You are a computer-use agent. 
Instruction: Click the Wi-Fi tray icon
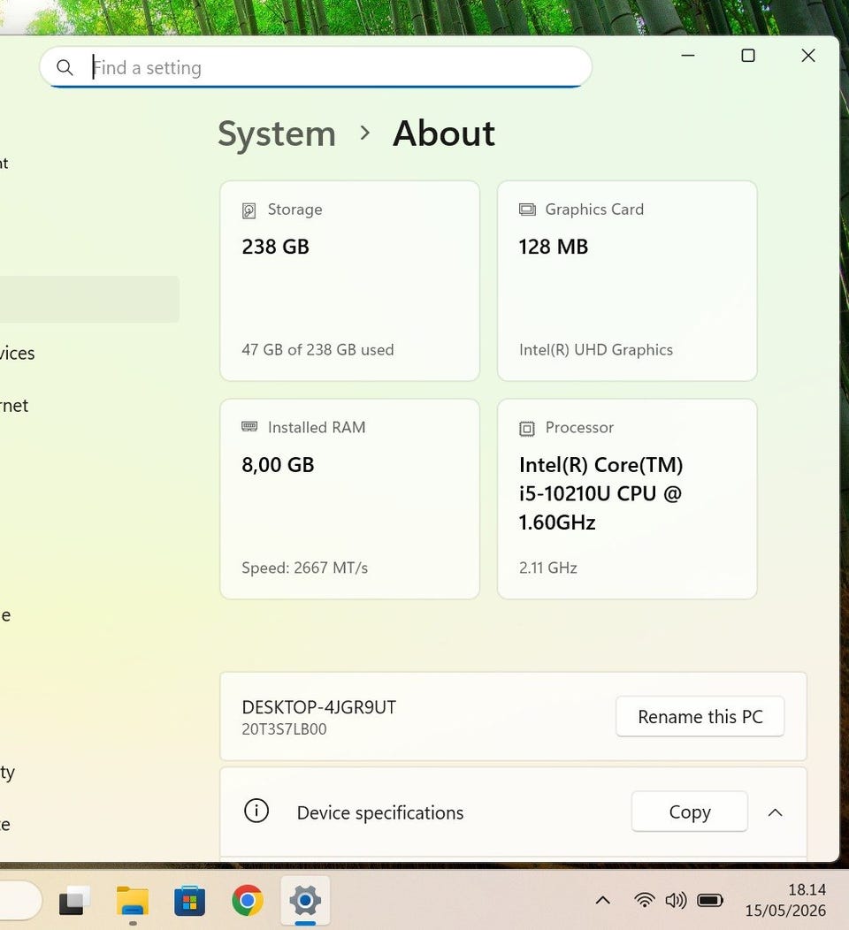point(645,900)
